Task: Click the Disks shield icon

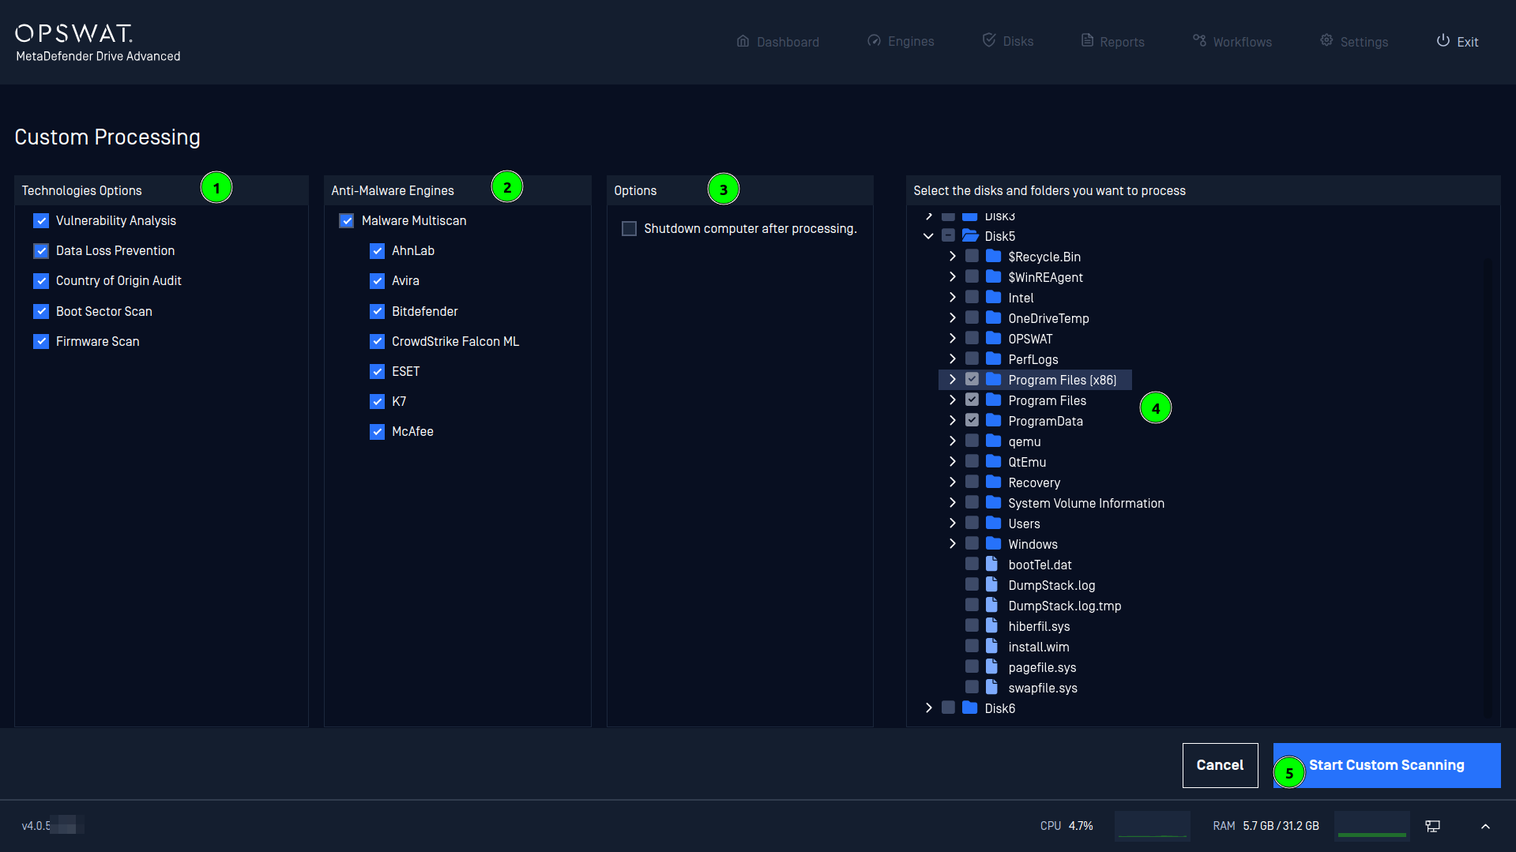Action: (989, 39)
